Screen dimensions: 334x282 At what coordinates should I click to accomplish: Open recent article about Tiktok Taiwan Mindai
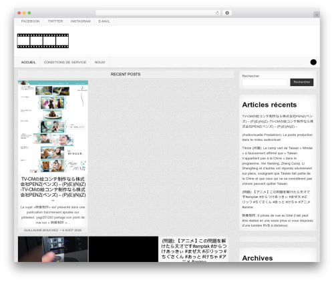click(x=277, y=166)
